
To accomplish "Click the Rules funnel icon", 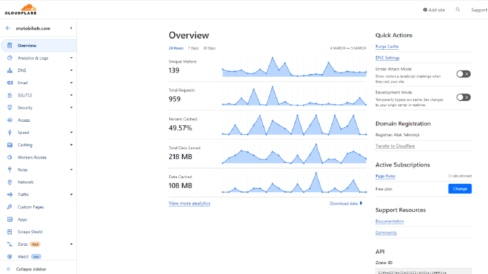I will 10,170.
